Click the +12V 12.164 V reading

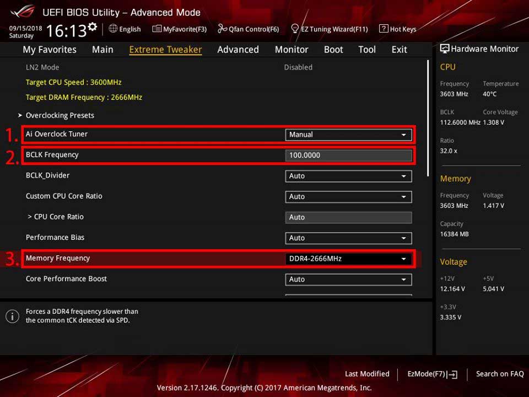coord(452,289)
